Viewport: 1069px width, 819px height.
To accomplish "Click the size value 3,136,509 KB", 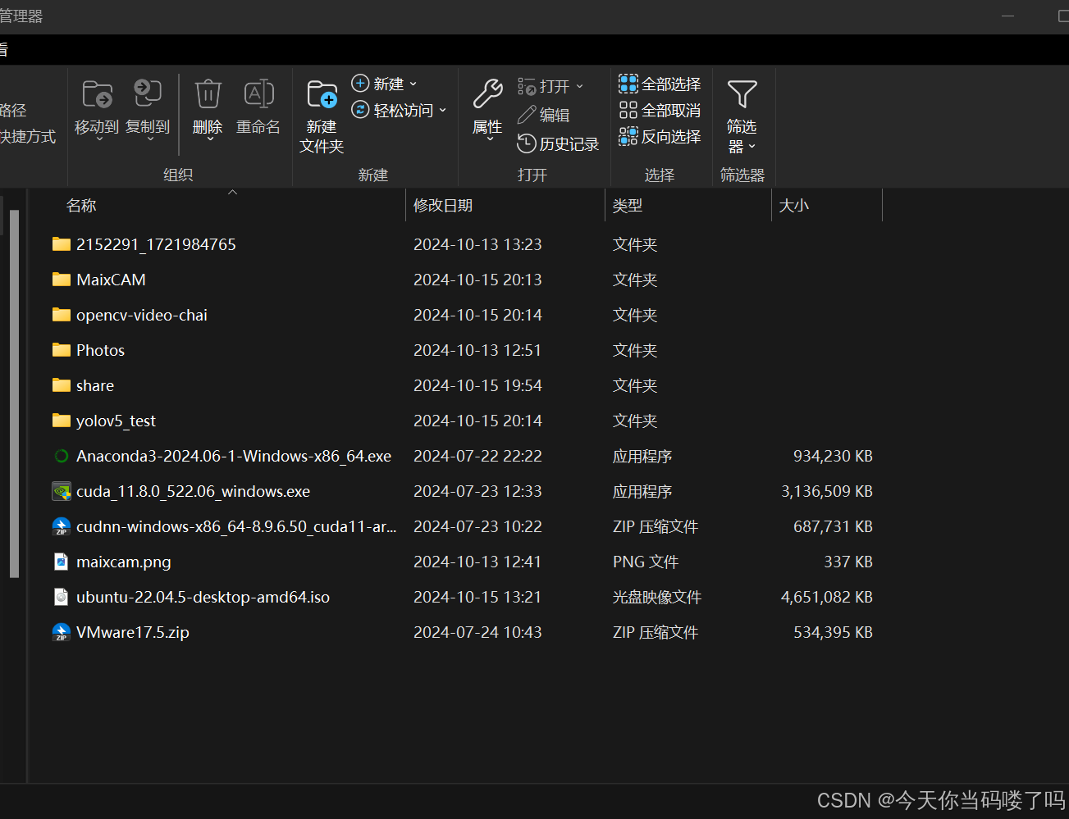I will (827, 491).
